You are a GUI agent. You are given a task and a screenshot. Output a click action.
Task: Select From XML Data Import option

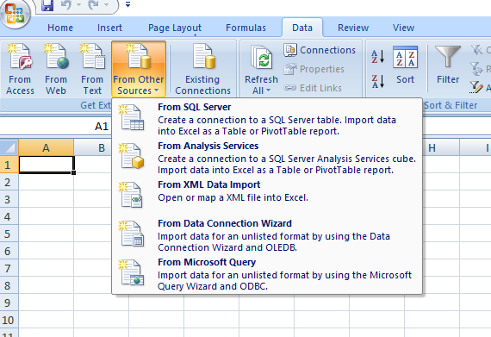267,194
